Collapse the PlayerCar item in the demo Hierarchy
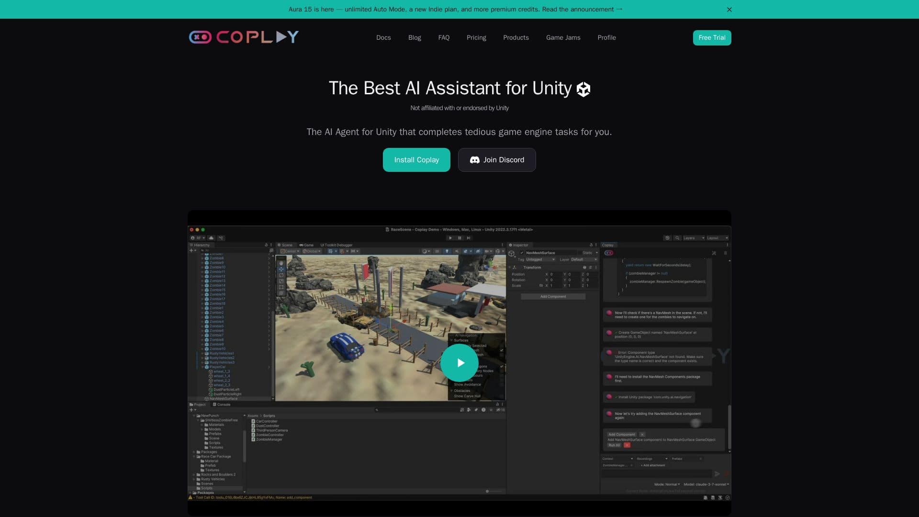 (202, 367)
